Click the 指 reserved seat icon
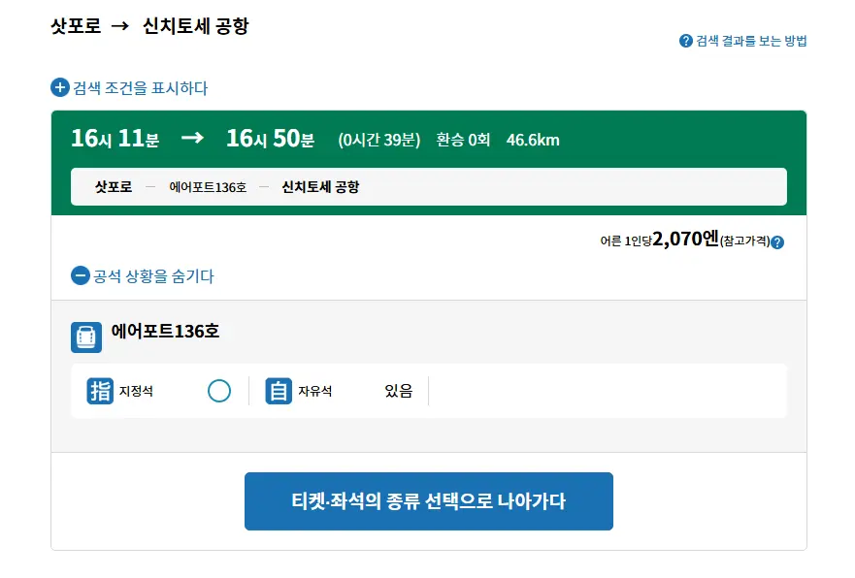 click(100, 391)
